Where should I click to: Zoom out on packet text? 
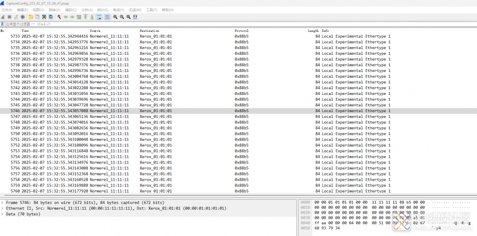tap(122, 17)
